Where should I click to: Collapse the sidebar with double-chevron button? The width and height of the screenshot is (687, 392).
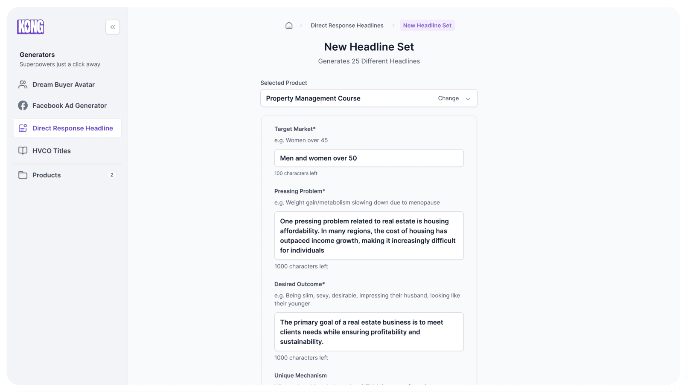(113, 27)
